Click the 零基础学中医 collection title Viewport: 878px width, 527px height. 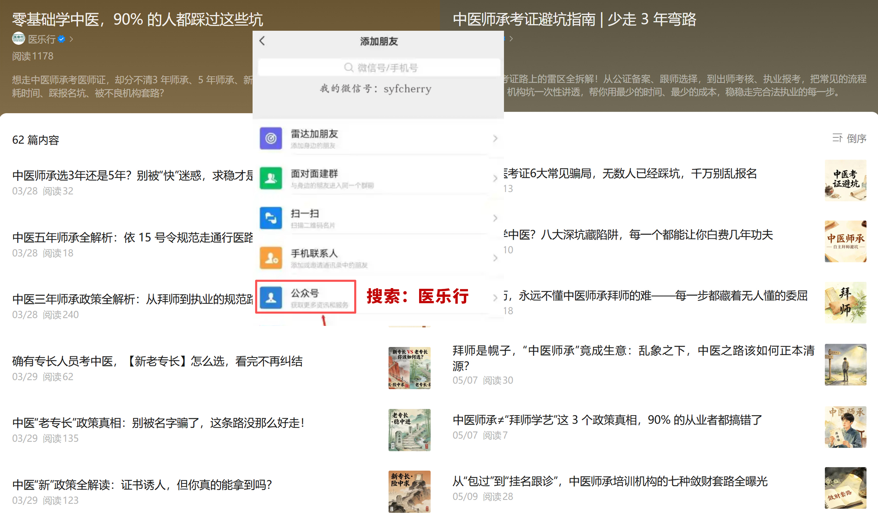pos(138,19)
